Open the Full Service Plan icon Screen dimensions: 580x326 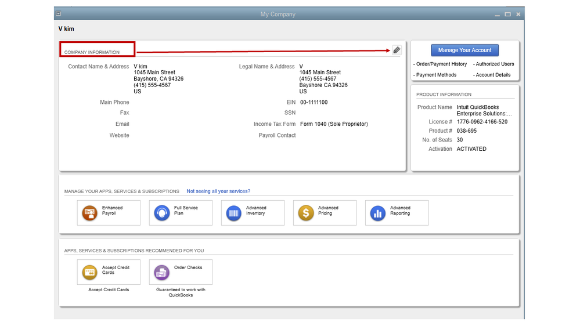pos(161,213)
